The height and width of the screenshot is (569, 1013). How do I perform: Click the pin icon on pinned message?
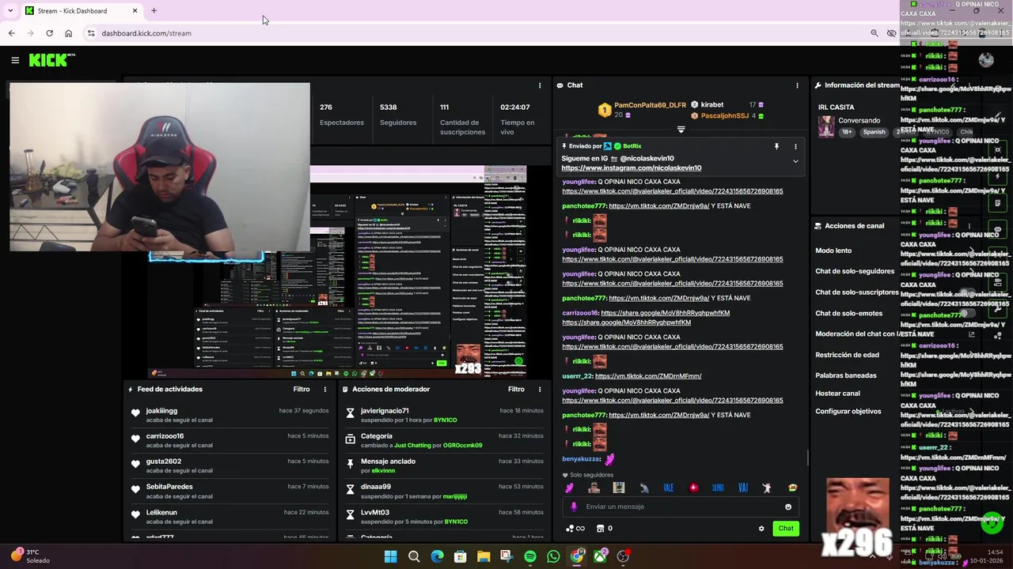tap(776, 146)
